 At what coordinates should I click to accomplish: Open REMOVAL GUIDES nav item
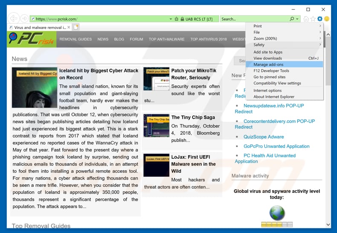(76, 39)
